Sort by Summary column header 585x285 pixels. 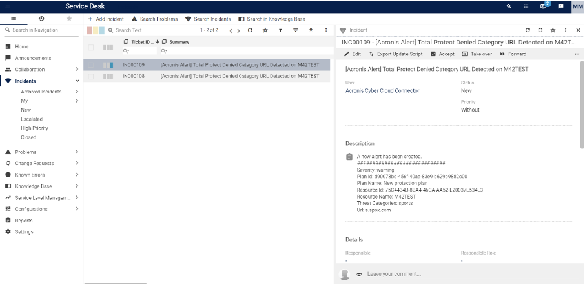(180, 42)
